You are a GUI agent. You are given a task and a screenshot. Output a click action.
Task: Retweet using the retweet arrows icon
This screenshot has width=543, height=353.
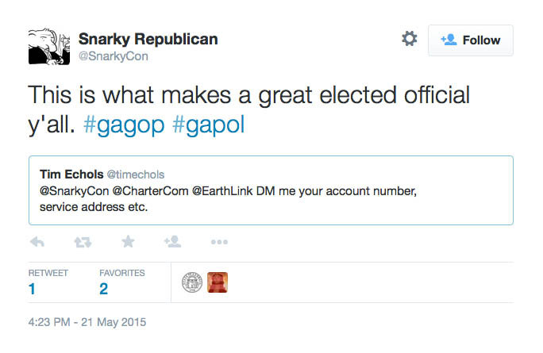click(x=83, y=242)
